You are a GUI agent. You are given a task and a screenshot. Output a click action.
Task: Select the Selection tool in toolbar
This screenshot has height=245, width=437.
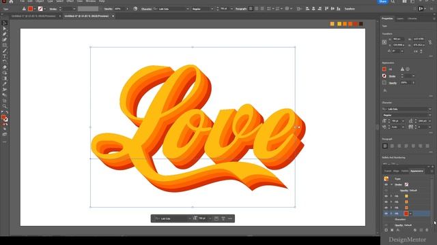click(x=5, y=23)
